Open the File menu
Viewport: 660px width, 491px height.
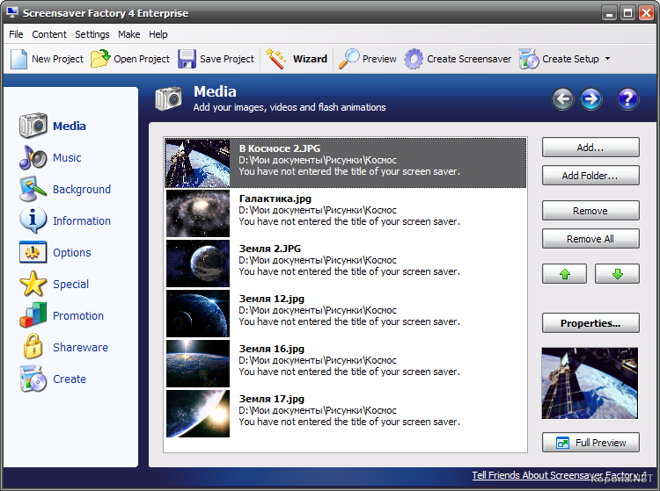(x=16, y=34)
